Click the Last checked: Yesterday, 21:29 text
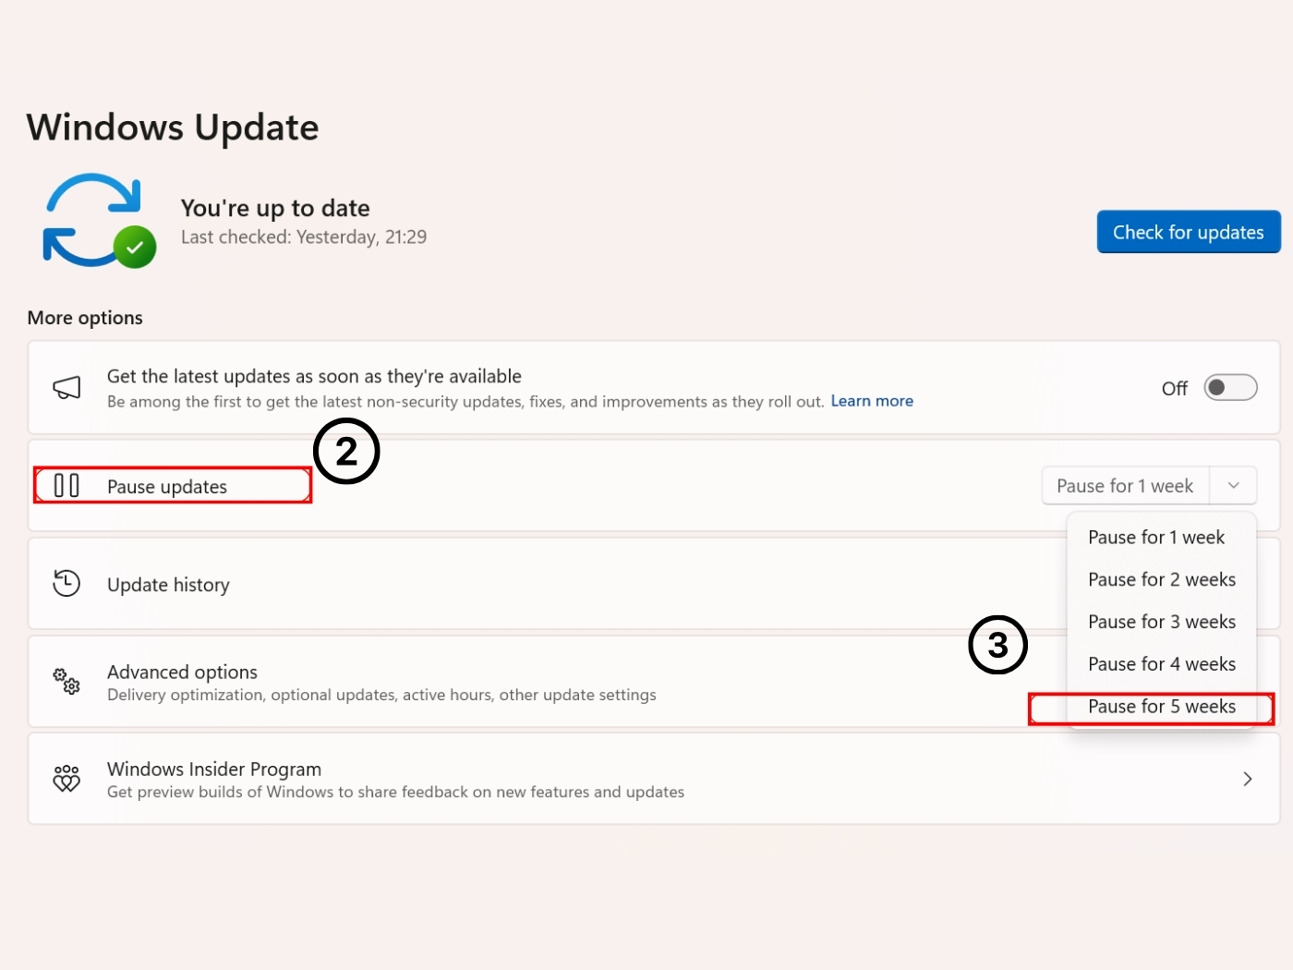Screen dimensions: 1293x970 [x=304, y=237]
